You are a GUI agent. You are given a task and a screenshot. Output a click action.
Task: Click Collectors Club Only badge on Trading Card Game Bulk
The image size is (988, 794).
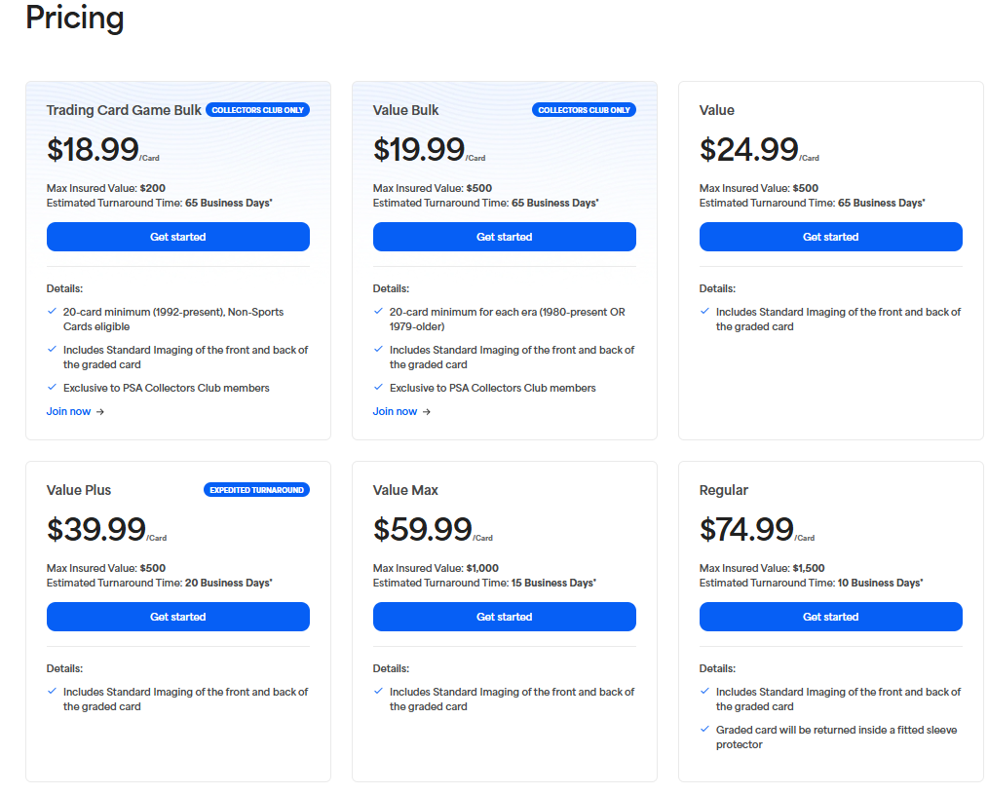click(257, 110)
